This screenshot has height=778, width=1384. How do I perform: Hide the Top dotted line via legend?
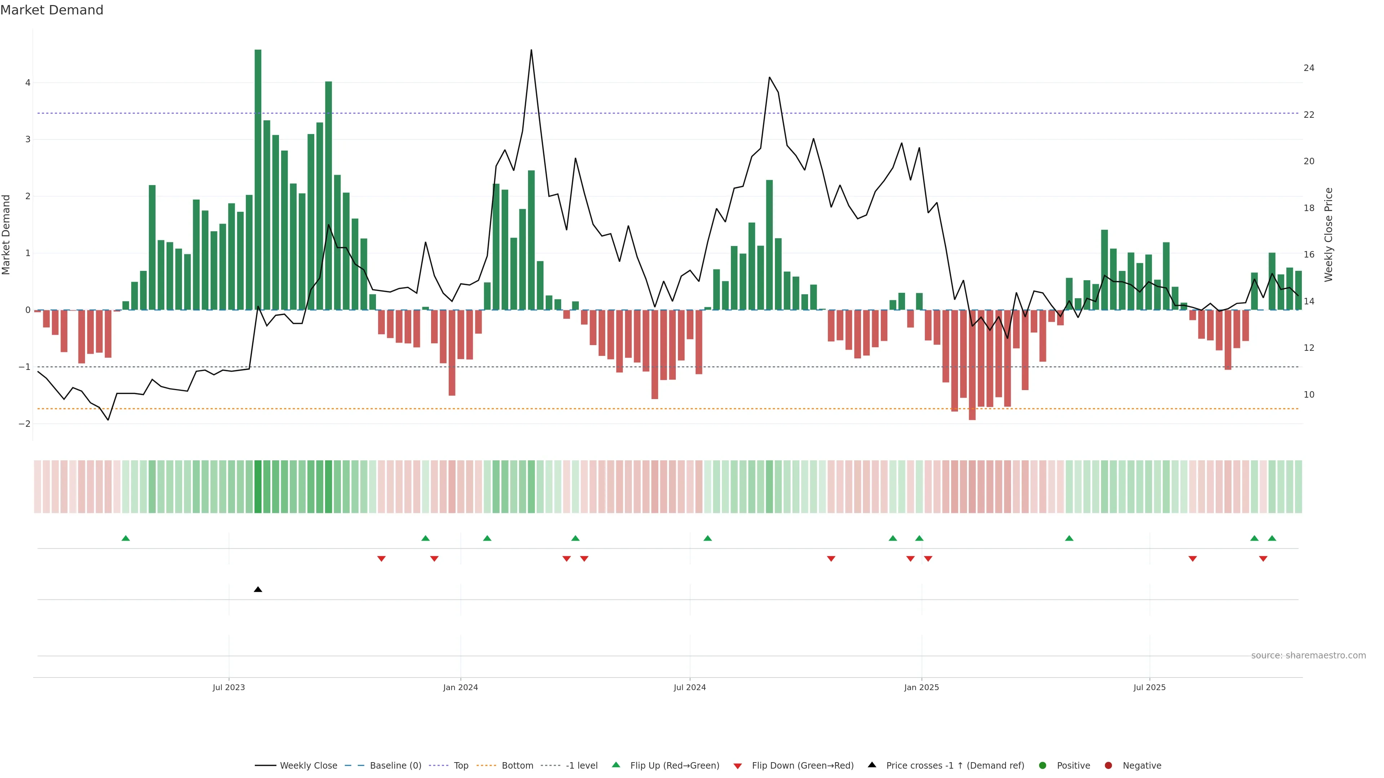[461, 765]
